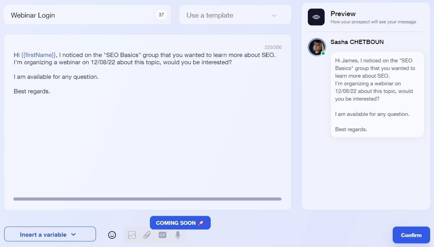The width and height of the screenshot is (434, 247).
Task: Click the microphone voice message icon
Action: click(x=178, y=235)
